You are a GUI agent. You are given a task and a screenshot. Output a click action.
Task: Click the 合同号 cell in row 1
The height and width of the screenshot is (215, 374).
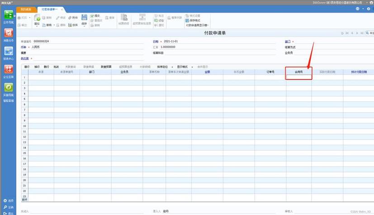298,77
